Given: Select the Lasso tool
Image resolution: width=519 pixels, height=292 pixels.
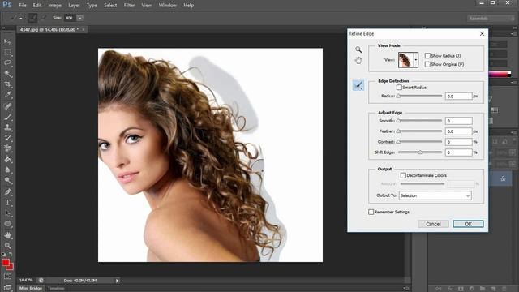Looking at the screenshot, I should tap(7, 63).
